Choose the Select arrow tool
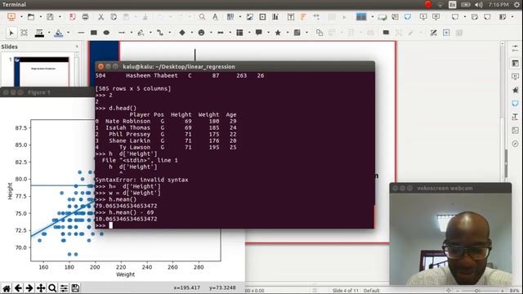Viewport: 523px width, 294px height. pyautogui.click(x=11, y=33)
